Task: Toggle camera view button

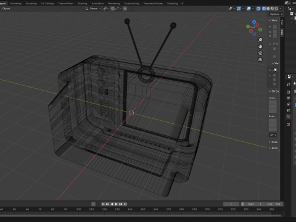Action: tap(260, 53)
